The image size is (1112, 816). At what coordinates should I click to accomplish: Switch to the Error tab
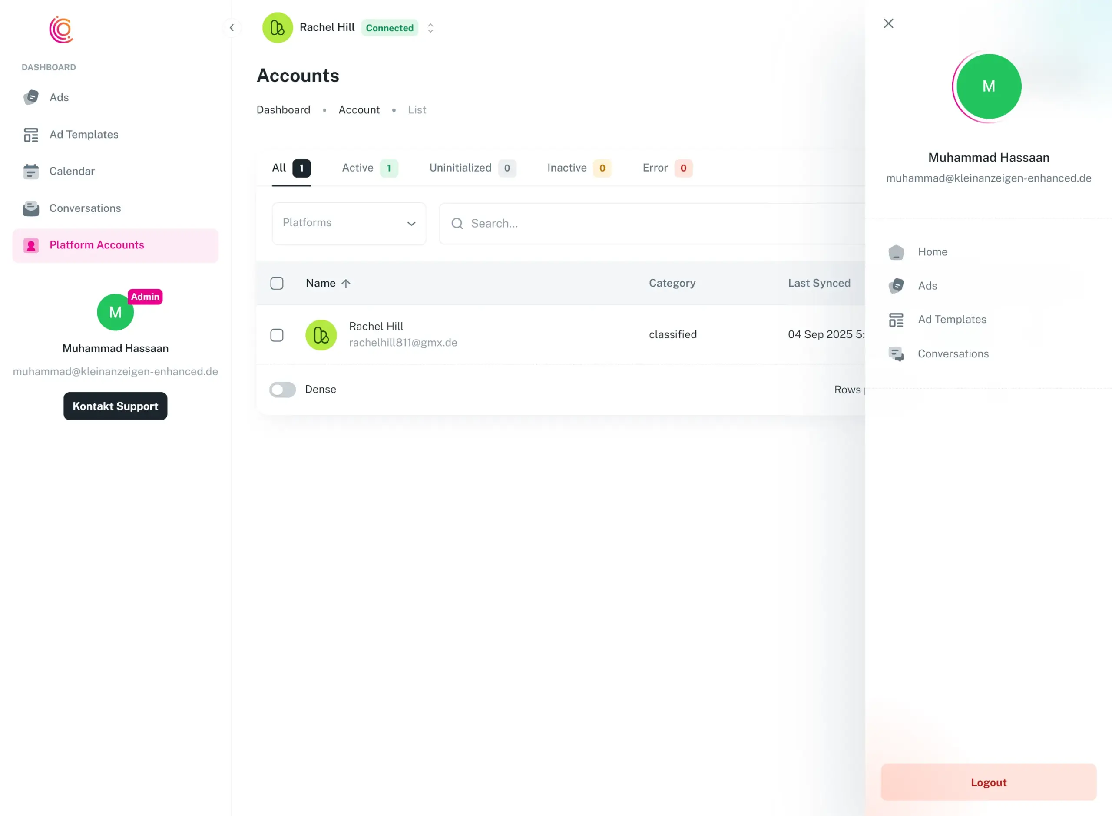coord(666,168)
